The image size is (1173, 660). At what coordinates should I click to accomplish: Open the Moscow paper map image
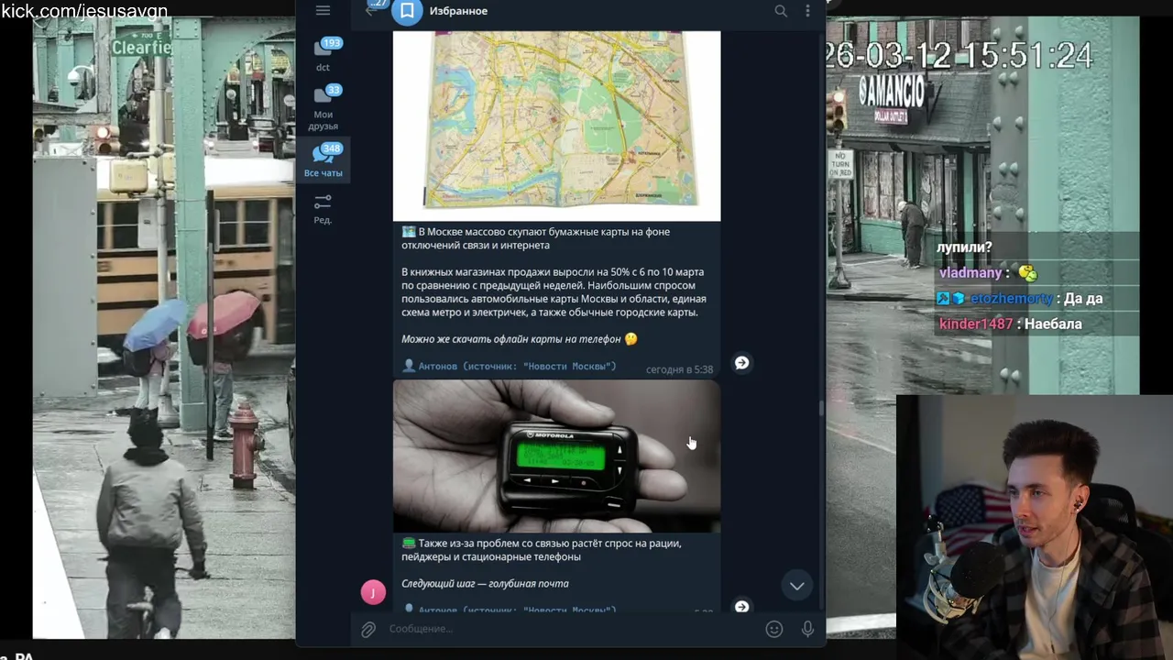pyautogui.click(x=556, y=126)
